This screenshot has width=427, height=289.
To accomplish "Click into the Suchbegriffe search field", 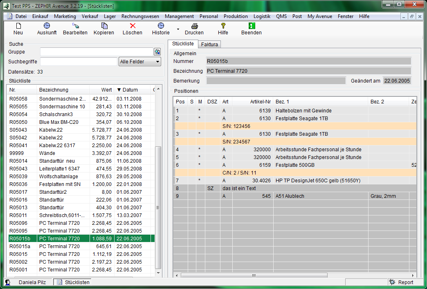I will pos(79,62).
